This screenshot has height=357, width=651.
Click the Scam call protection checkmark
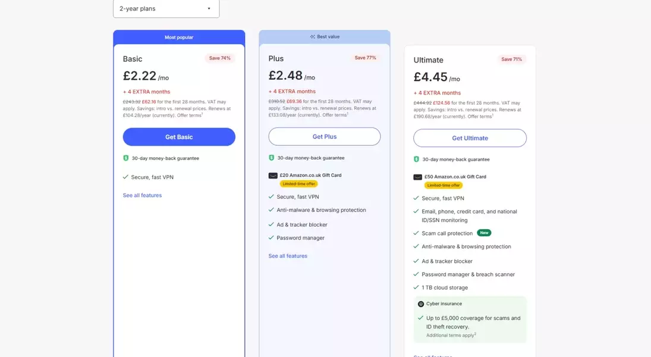coord(416,233)
